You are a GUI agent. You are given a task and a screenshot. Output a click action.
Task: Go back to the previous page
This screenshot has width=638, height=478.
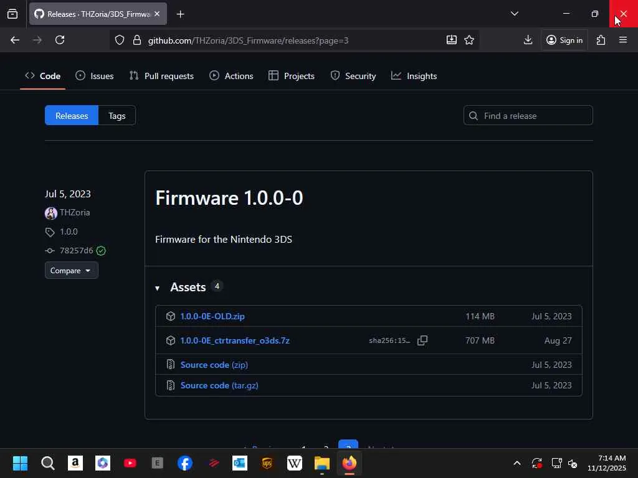tap(15, 40)
